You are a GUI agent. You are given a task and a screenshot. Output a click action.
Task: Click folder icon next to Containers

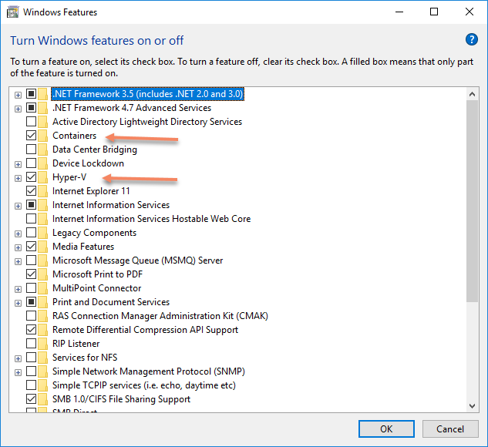point(43,136)
